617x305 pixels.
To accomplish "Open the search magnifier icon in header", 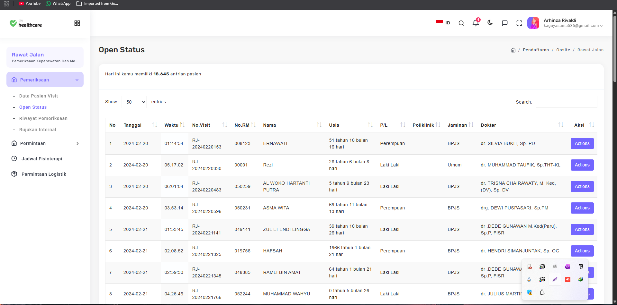I will [x=461, y=23].
